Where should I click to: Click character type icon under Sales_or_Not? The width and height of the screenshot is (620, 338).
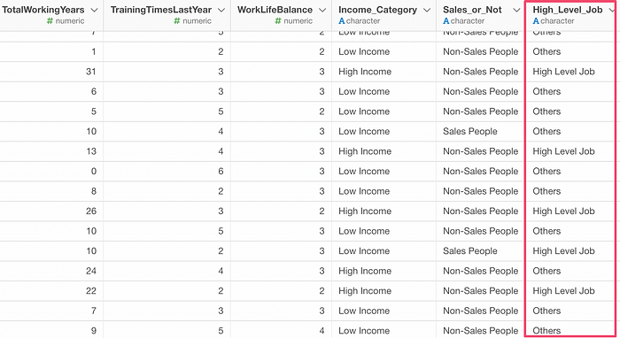pyautogui.click(x=446, y=21)
